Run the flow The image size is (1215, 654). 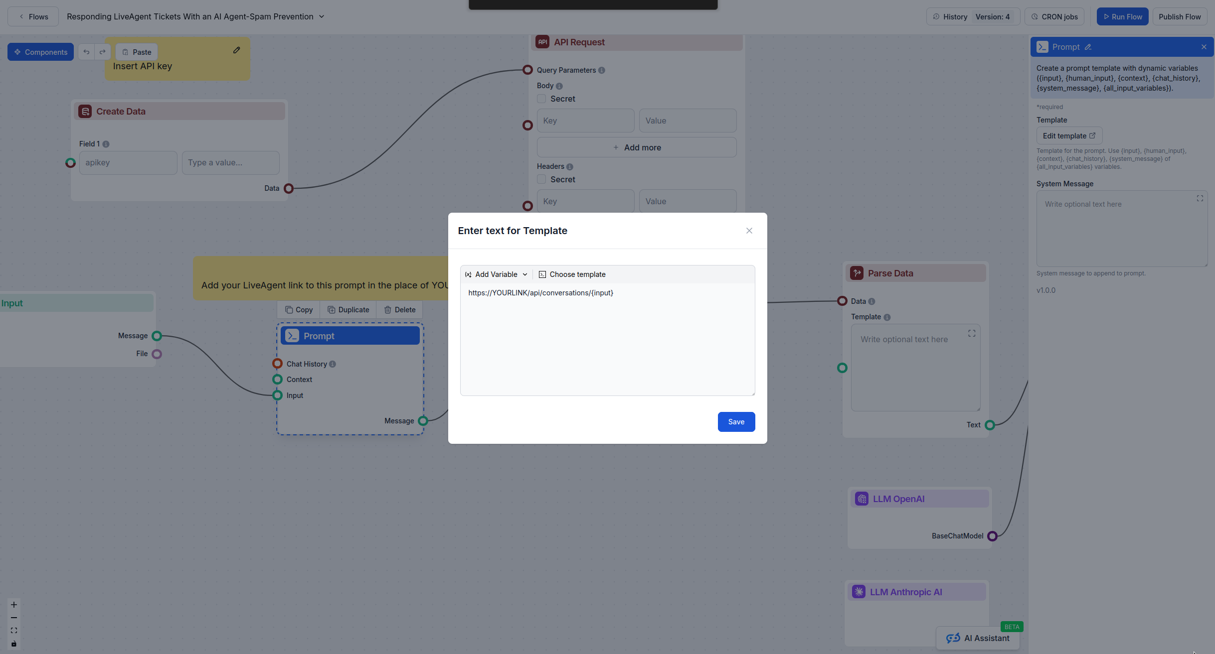(1122, 16)
